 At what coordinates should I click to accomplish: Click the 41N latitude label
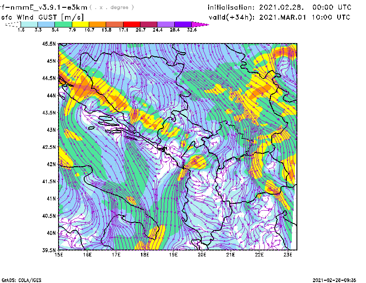tap(51, 198)
